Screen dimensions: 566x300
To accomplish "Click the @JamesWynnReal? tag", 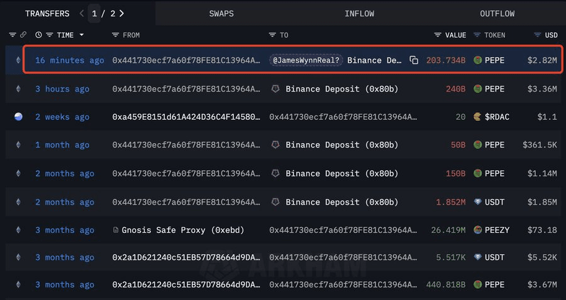I will point(306,60).
